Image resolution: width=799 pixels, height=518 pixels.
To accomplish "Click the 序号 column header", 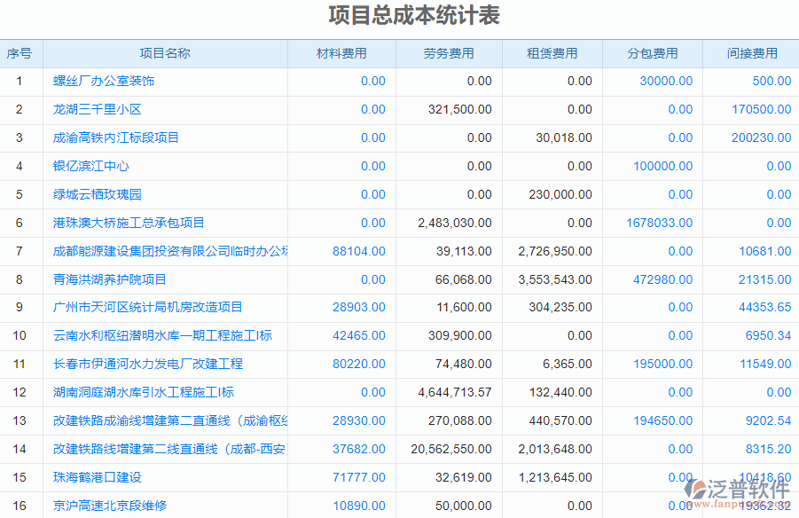I will point(20,54).
